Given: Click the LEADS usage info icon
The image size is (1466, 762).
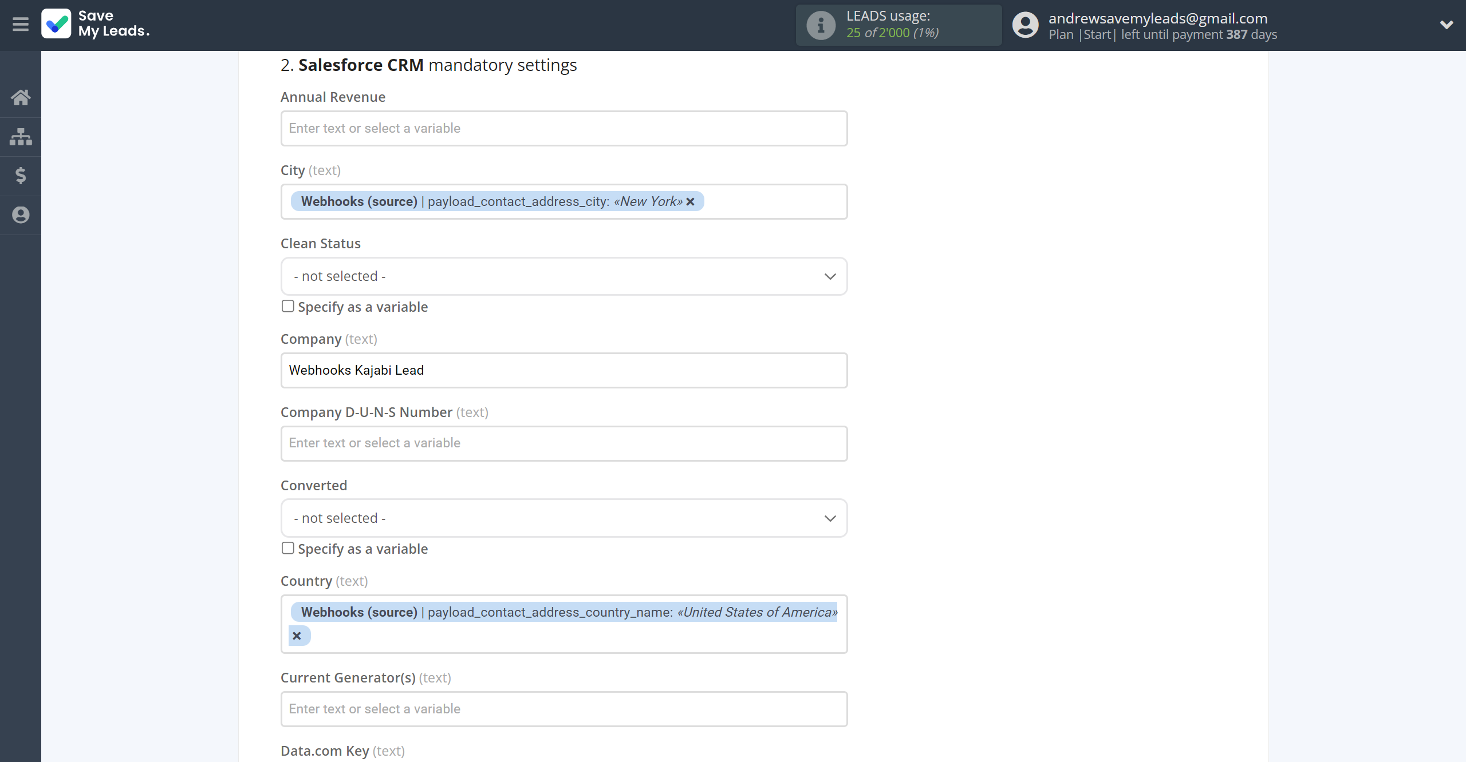Looking at the screenshot, I should tap(821, 25).
